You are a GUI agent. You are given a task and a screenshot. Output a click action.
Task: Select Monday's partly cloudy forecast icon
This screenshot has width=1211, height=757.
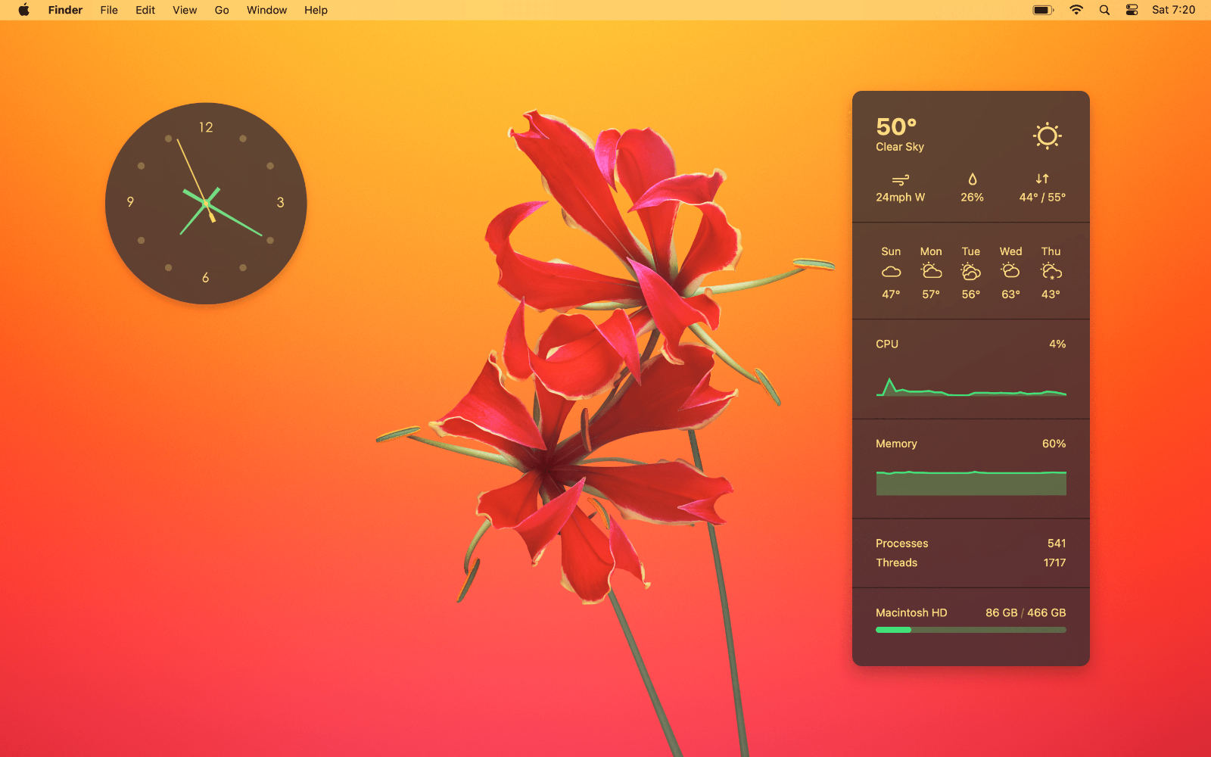tap(931, 271)
